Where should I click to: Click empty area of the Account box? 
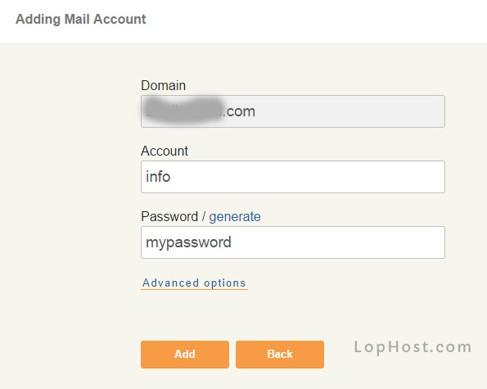coord(308,177)
